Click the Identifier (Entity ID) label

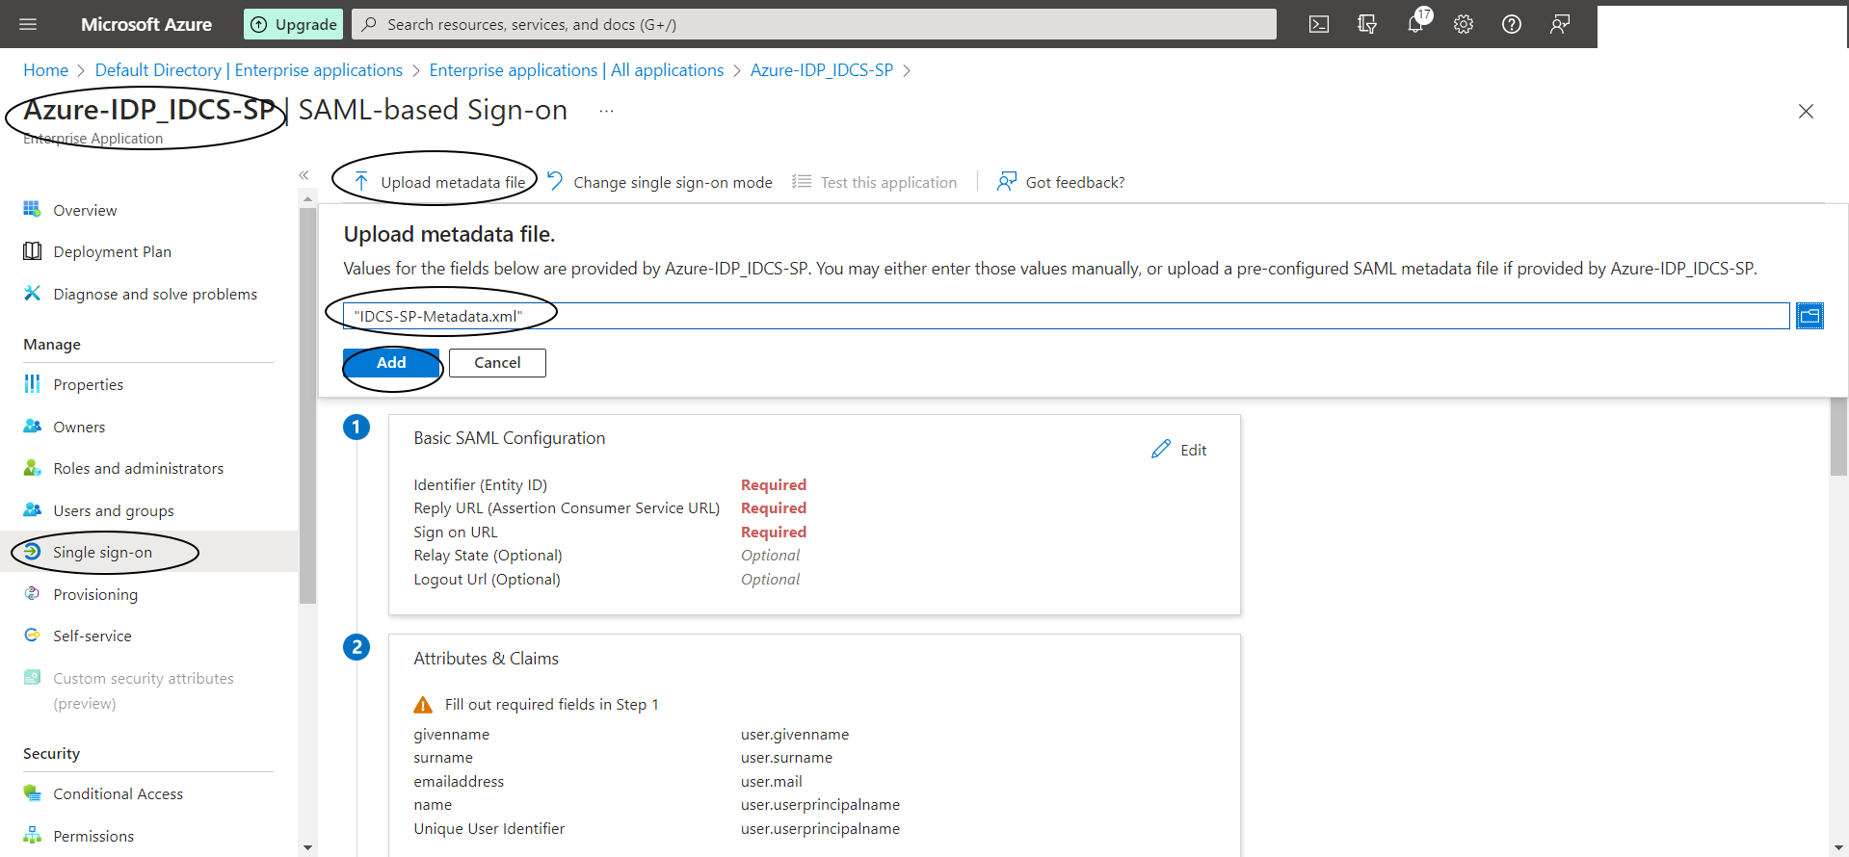click(x=480, y=485)
